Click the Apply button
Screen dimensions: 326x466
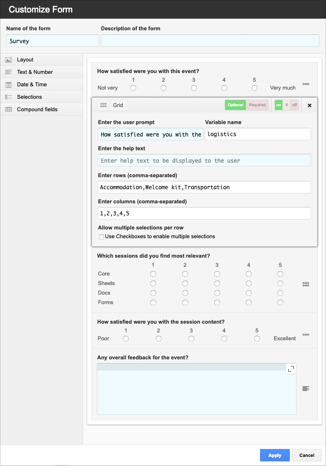(275, 455)
